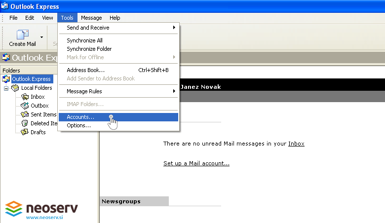This screenshot has width=385, height=223.
Task: Expand the Send and Receive submenu
Action: tap(118, 28)
